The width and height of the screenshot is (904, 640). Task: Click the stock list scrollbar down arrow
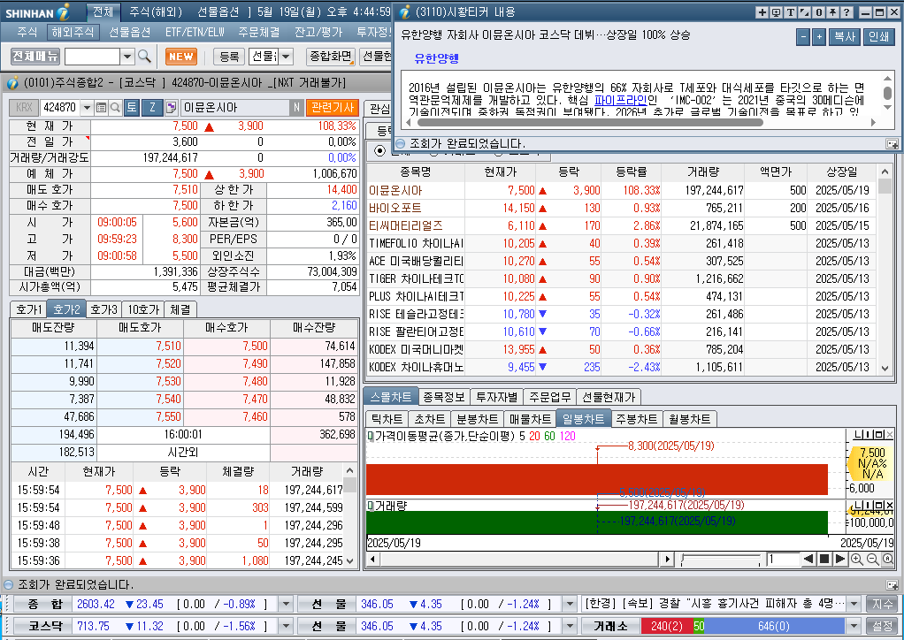click(885, 368)
